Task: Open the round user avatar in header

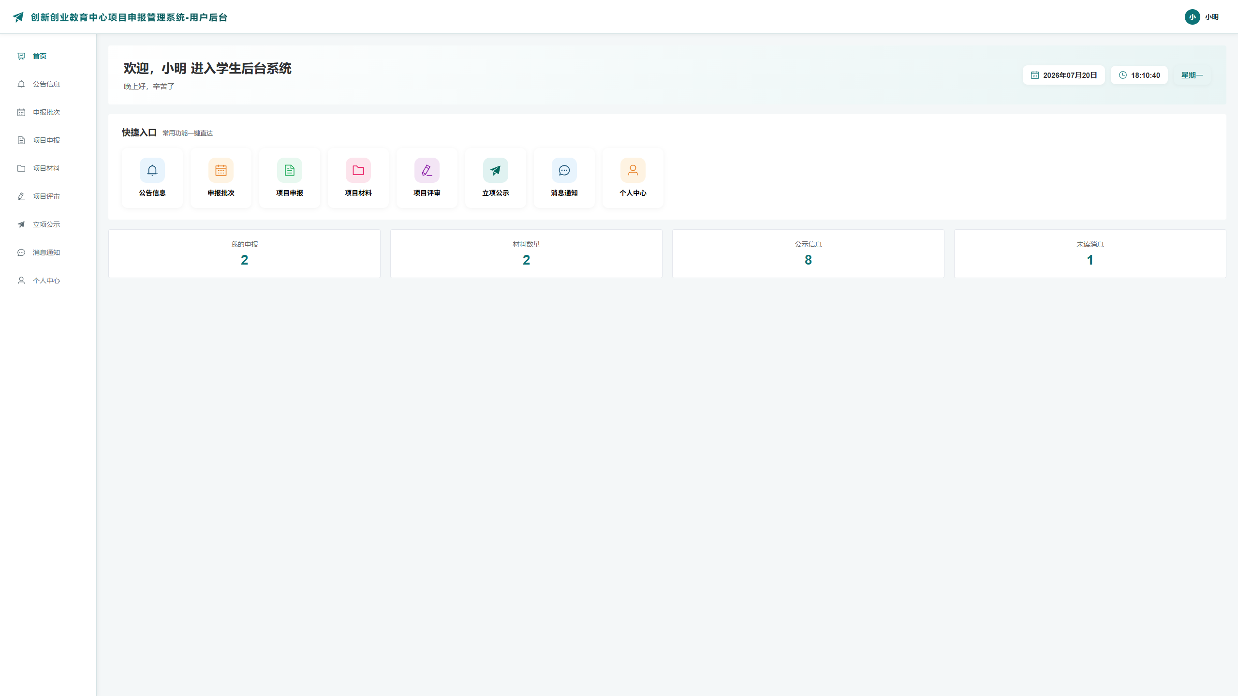Action: [x=1192, y=17]
